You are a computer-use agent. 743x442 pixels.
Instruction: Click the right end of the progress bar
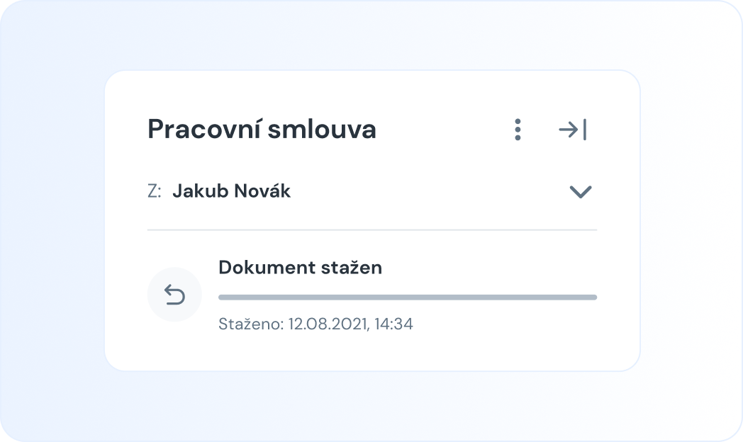[592, 297]
